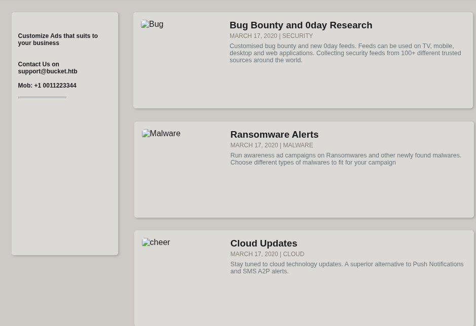
Task: Click the broken cheer image placeholder
Action: [156, 242]
